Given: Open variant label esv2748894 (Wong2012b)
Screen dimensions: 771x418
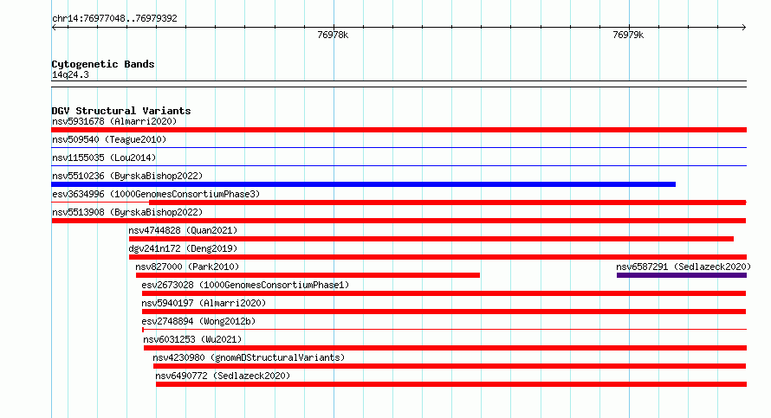Looking at the screenshot, I should 198,321.
